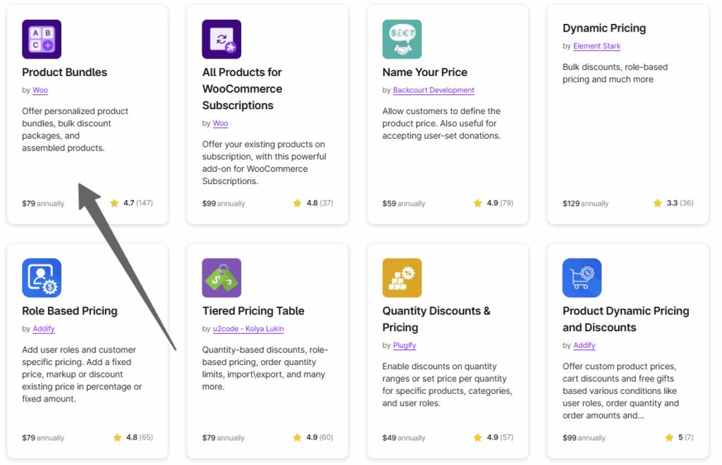Image resolution: width=722 pixels, height=465 pixels.
Task: Open the Product Bundles title
Action: tap(64, 72)
